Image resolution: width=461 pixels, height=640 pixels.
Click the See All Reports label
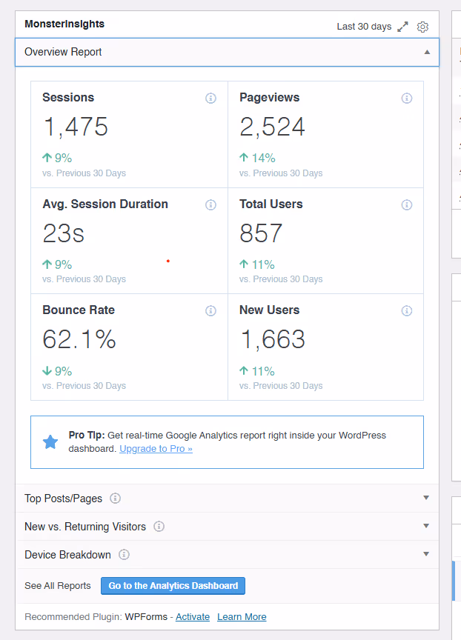click(58, 586)
